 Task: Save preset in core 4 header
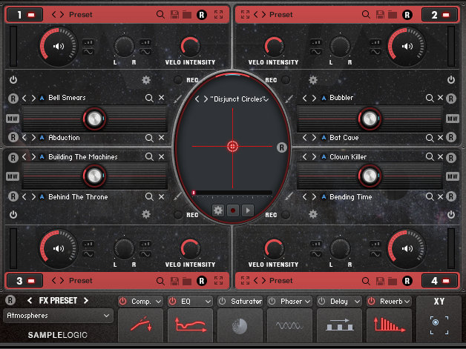[x=380, y=281]
